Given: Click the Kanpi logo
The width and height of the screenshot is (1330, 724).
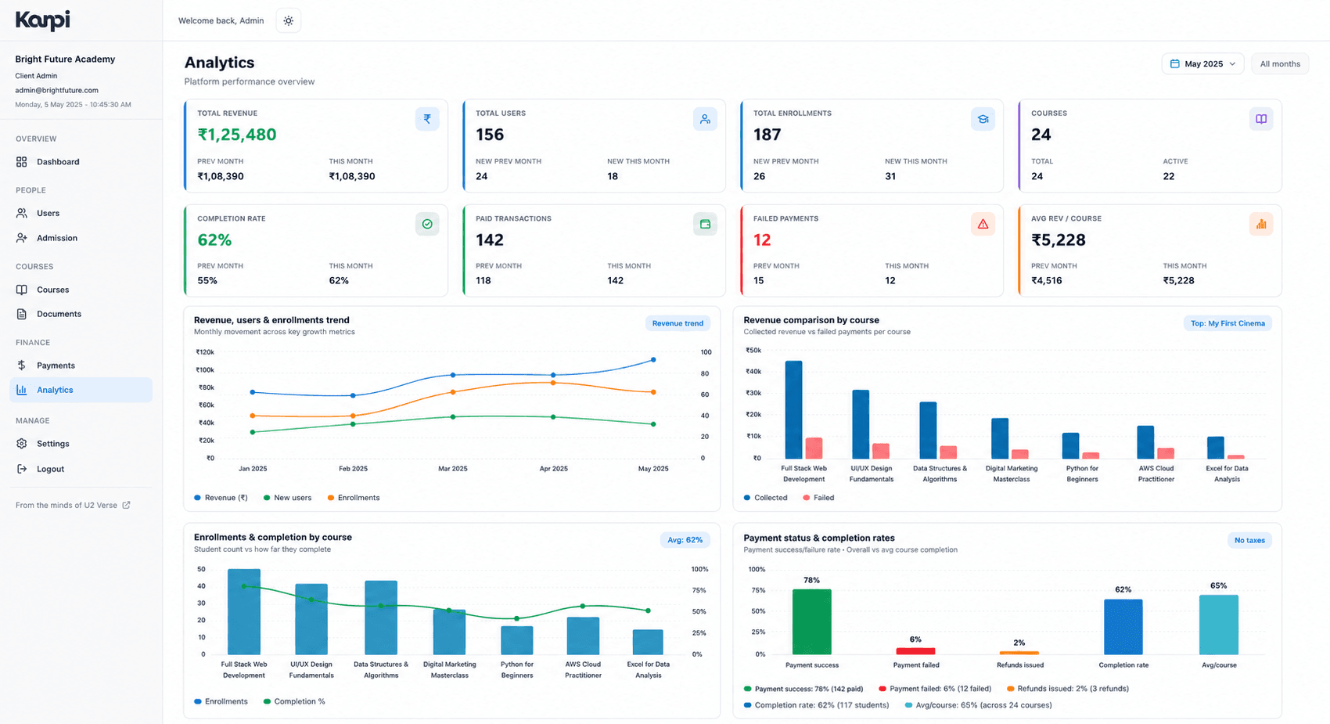Looking at the screenshot, I should pos(42,20).
